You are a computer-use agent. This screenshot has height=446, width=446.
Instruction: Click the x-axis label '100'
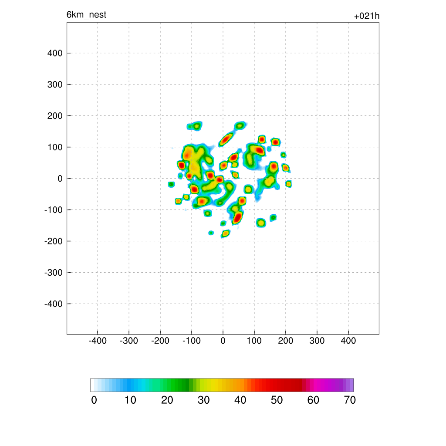pos(254,341)
